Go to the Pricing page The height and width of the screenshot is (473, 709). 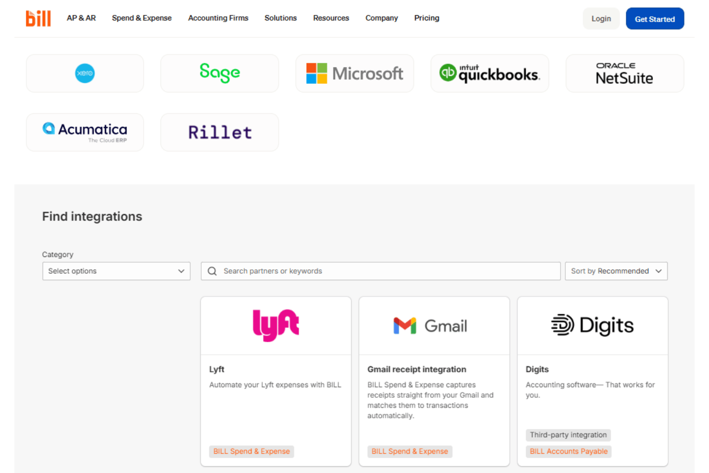427,18
